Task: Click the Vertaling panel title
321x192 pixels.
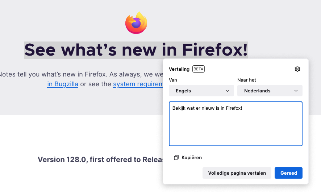Action: click(179, 69)
